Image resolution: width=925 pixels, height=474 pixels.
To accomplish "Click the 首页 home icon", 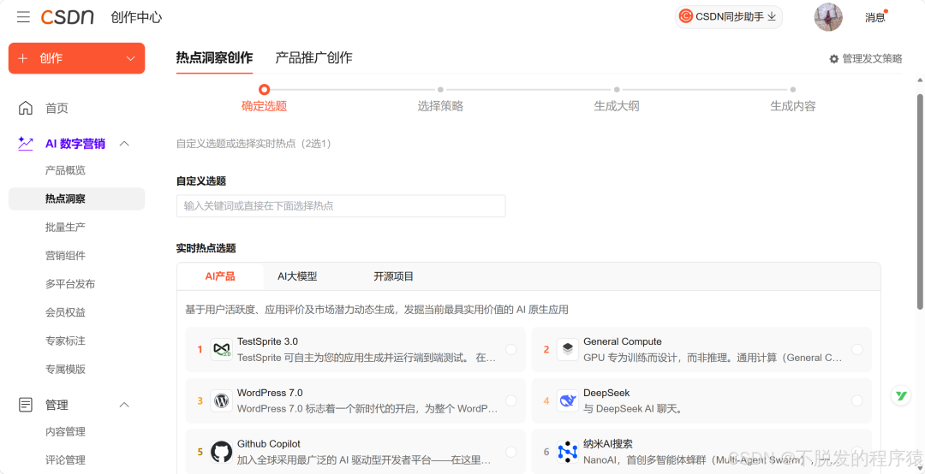I will (26, 108).
